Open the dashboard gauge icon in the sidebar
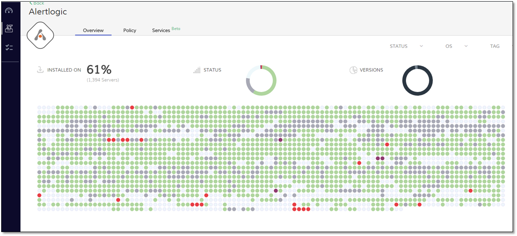 (9, 10)
